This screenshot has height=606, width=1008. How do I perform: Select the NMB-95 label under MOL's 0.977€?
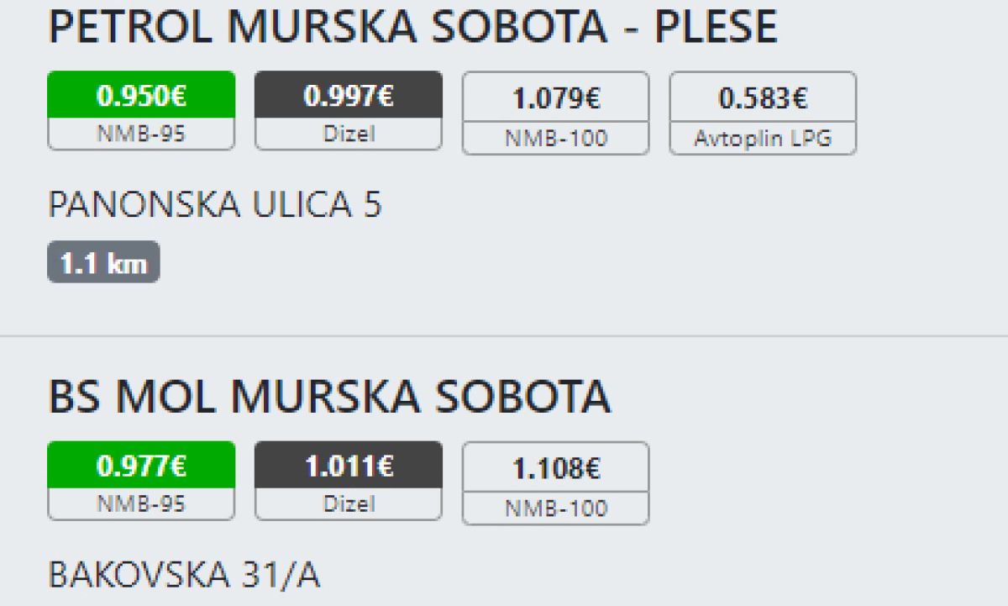[x=141, y=503]
